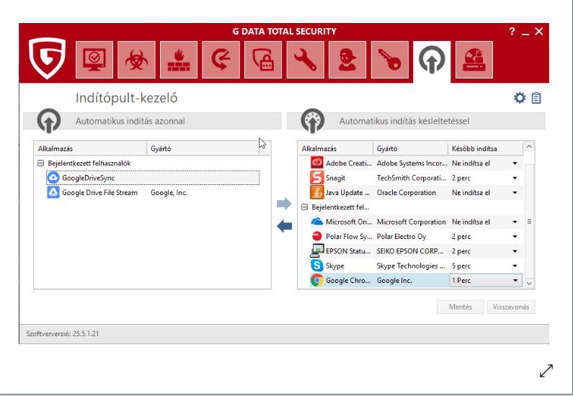Viewport: 573px width, 396px height.
Task: Click scrollbar up arrow in delayed list
Action: pos(529,147)
